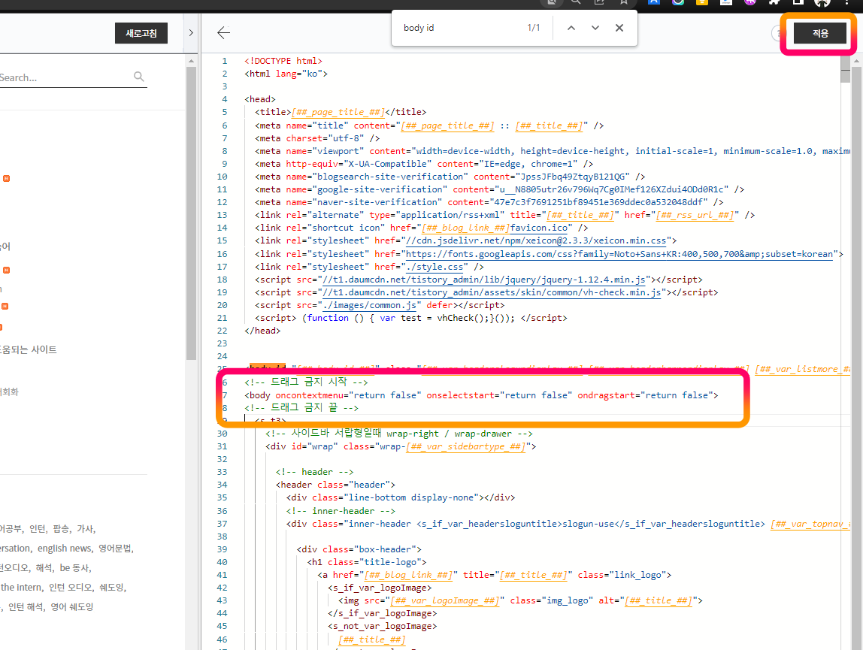Click the opening '<head>' tag on line 4
Screen dimensions: 863x650
pyautogui.click(x=260, y=99)
